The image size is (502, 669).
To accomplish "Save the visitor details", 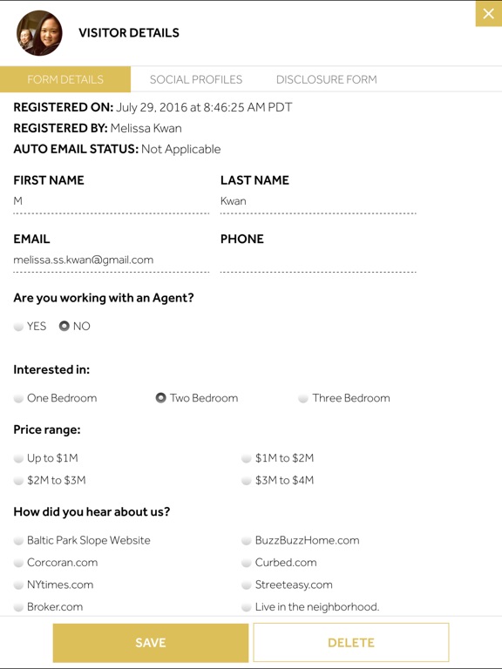I will (151, 643).
